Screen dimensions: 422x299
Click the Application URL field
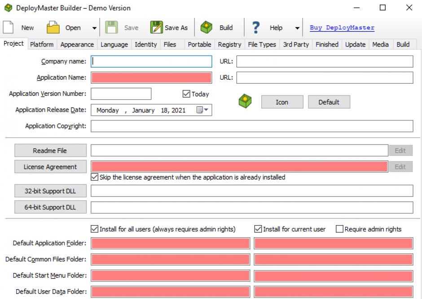click(x=325, y=77)
